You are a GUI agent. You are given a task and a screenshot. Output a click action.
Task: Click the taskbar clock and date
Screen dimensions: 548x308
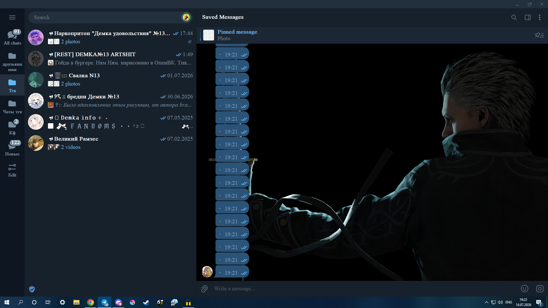click(x=523, y=302)
